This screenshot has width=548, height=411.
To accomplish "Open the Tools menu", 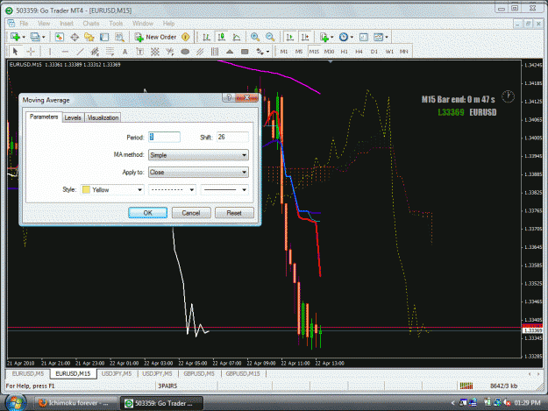I will [x=116, y=24].
